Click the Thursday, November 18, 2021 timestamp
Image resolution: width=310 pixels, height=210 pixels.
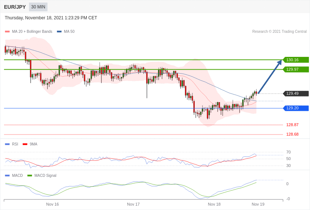(x=51, y=18)
